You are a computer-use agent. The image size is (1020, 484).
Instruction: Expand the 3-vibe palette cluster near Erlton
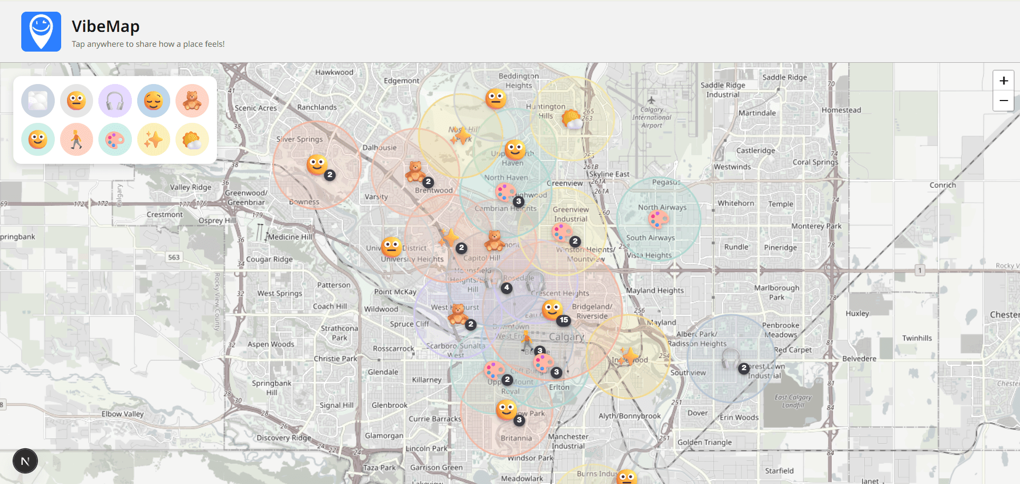(545, 363)
